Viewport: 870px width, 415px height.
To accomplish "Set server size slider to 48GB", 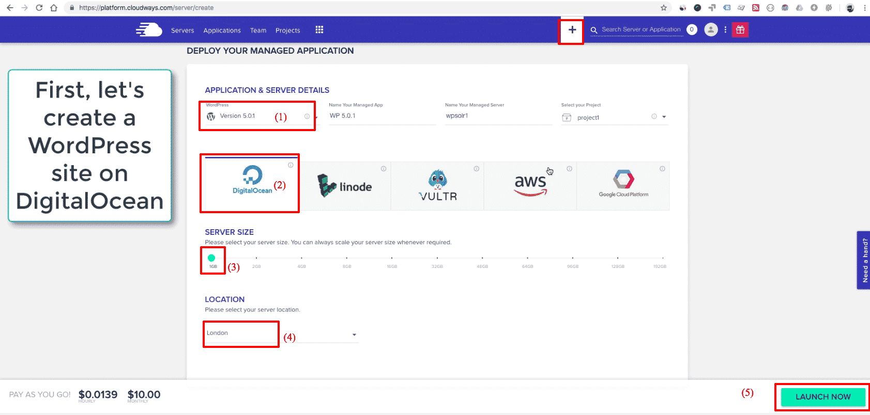I will click(x=482, y=258).
